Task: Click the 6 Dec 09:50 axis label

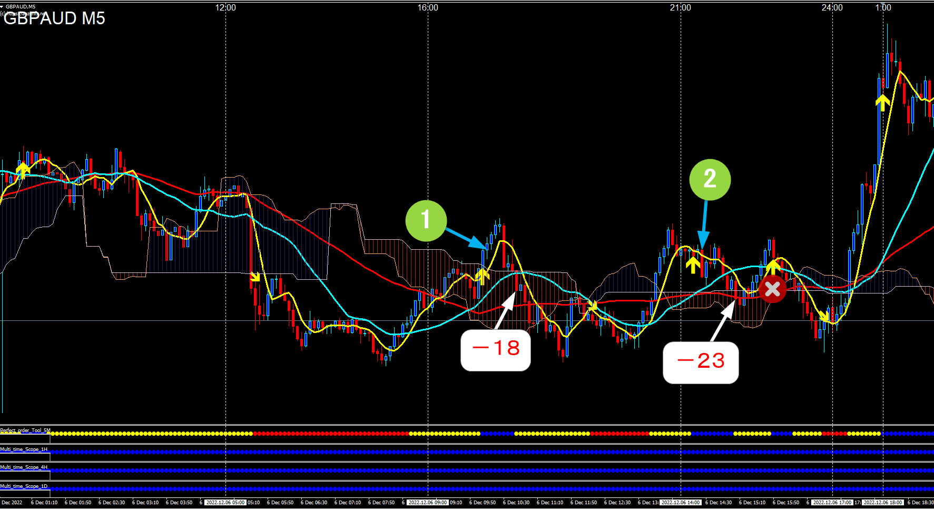Action: [483, 503]
